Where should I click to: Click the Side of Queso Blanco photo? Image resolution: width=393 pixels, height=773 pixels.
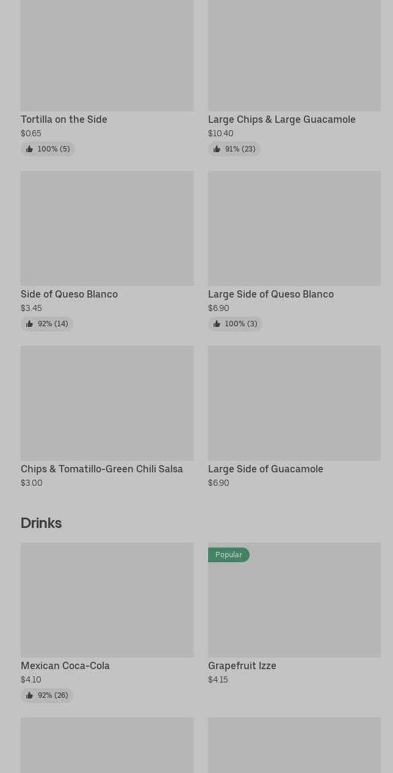(107, 229)
